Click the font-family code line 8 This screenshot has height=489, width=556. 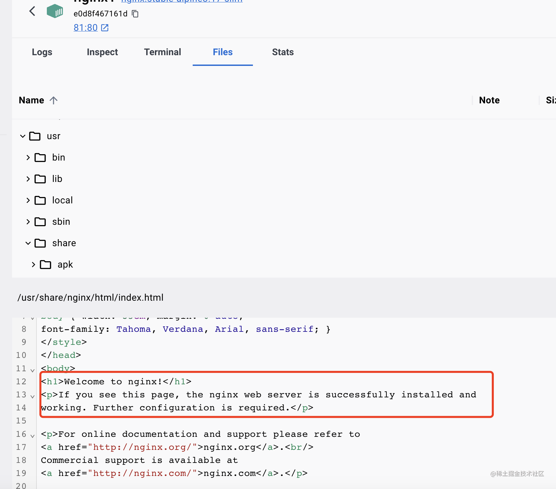[186, 329]
